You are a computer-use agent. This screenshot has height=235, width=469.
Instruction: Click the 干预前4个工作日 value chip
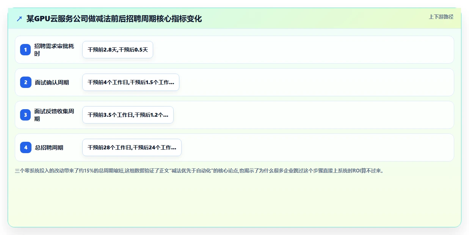[131, 82]
